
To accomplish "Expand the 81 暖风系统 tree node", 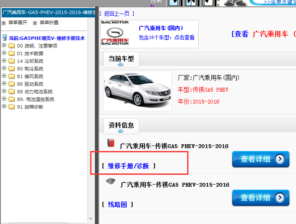I will [4, 76].
